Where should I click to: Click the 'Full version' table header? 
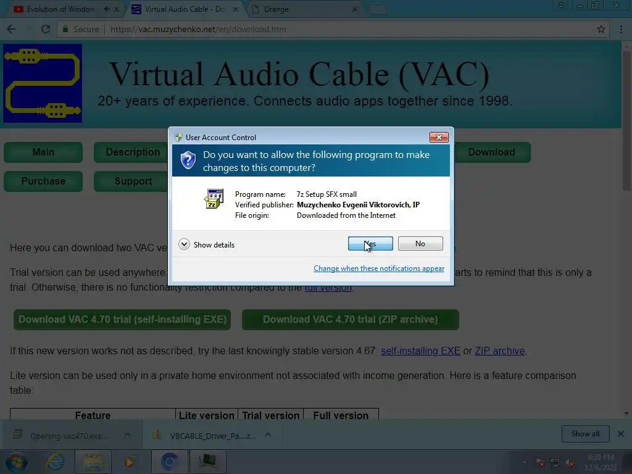point(341,415)
